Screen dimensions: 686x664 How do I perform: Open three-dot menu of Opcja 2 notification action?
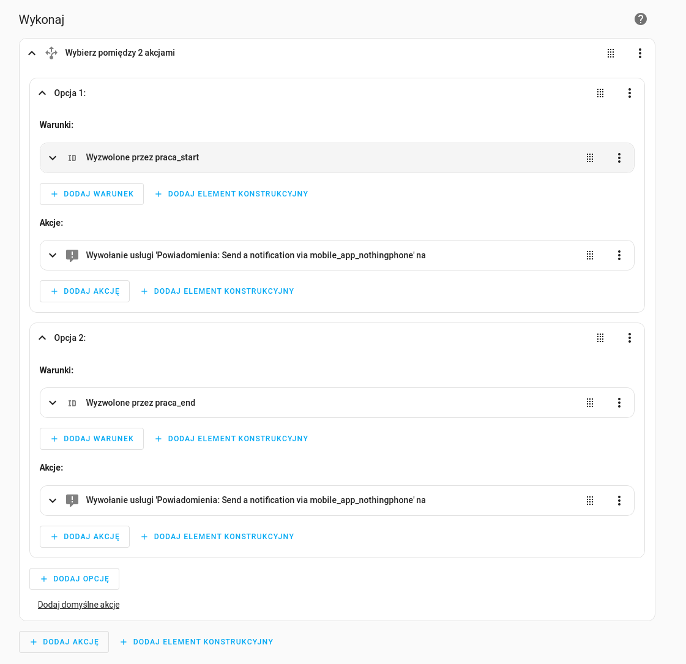[619, 501]
